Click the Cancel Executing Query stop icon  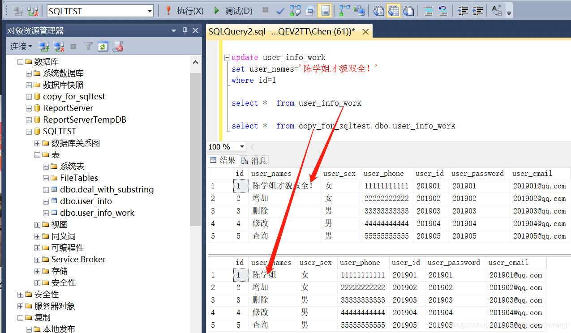pos(266,10)
